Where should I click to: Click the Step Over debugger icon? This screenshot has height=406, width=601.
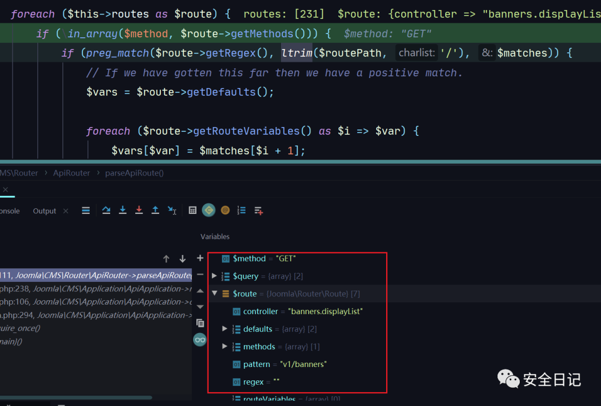[x=106, y=210]
